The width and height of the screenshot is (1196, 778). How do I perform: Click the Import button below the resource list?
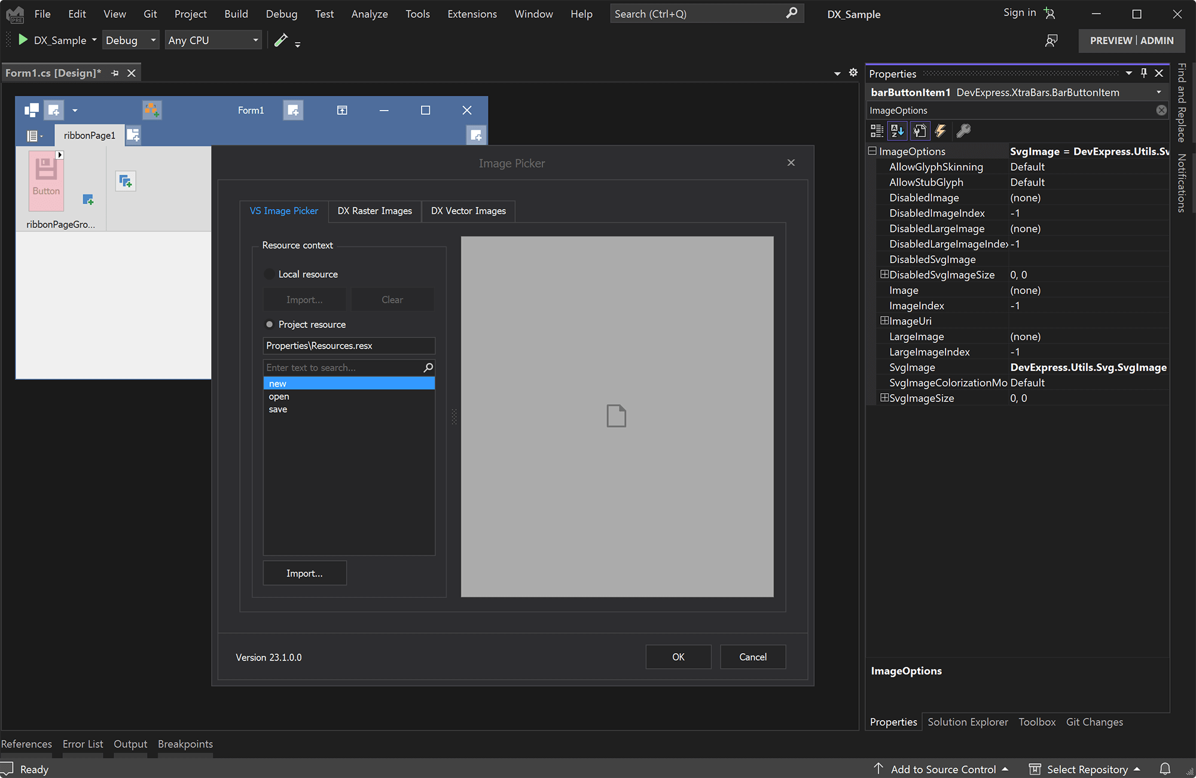point(304,572)
